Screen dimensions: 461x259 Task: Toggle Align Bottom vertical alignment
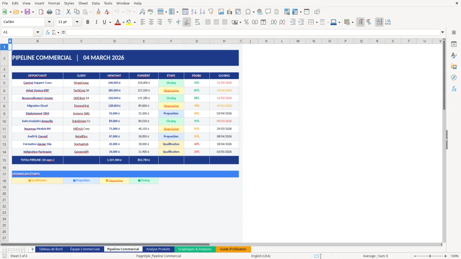[x=187, y=22]
